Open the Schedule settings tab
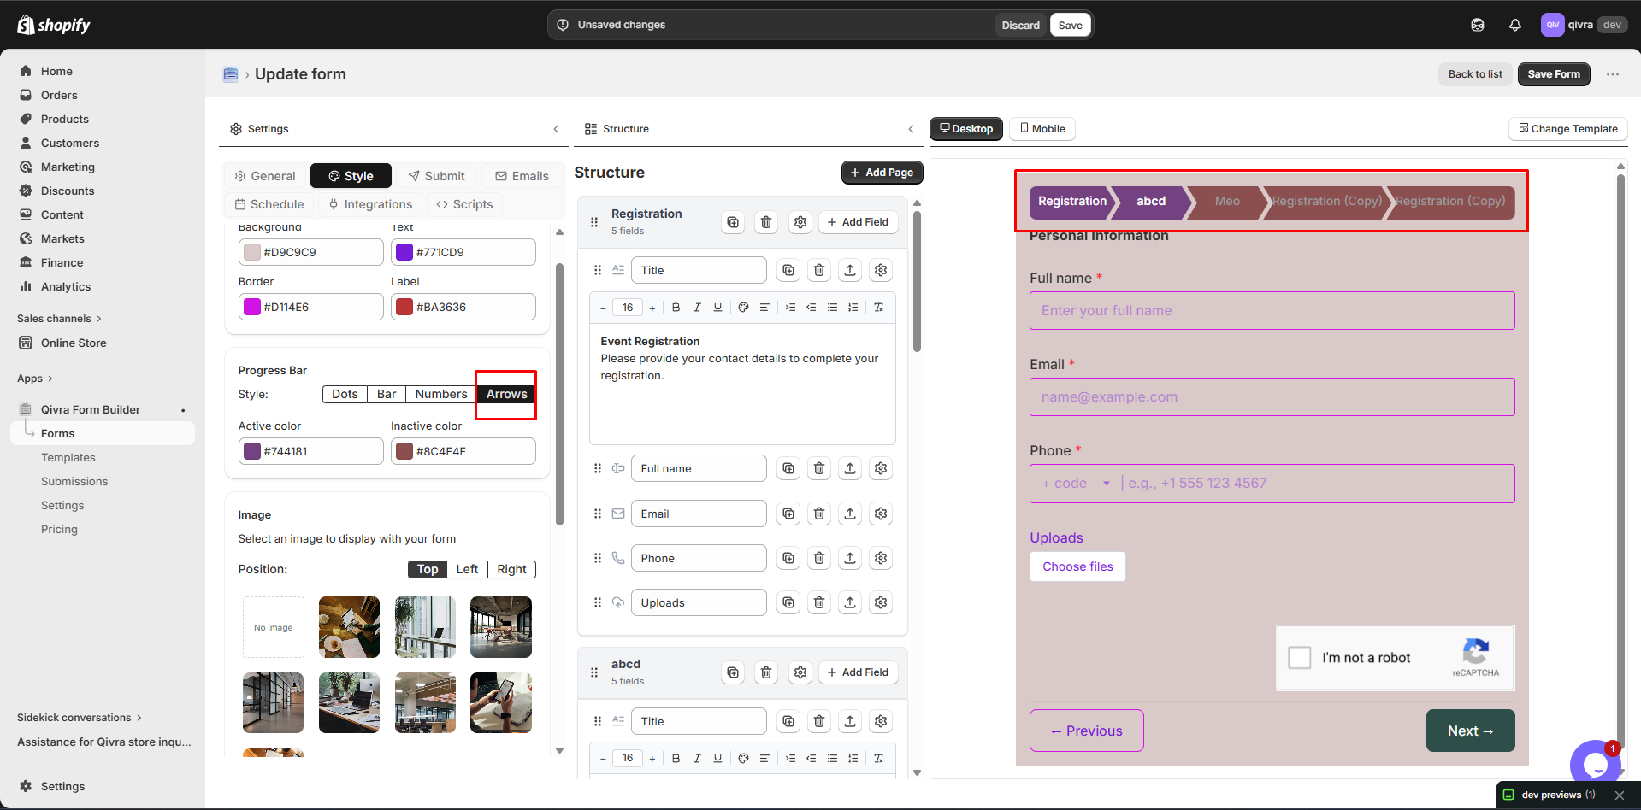Image resolution: width=1641 pixels, height=810 pixels. tap(269, 204)
